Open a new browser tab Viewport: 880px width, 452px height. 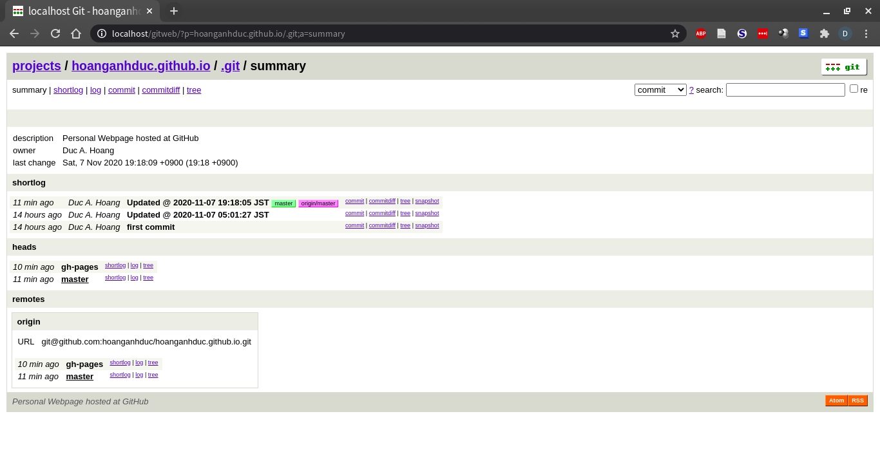click(173, 11)
